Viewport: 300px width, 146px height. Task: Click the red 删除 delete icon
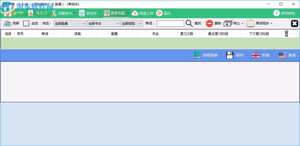point(209,23)
